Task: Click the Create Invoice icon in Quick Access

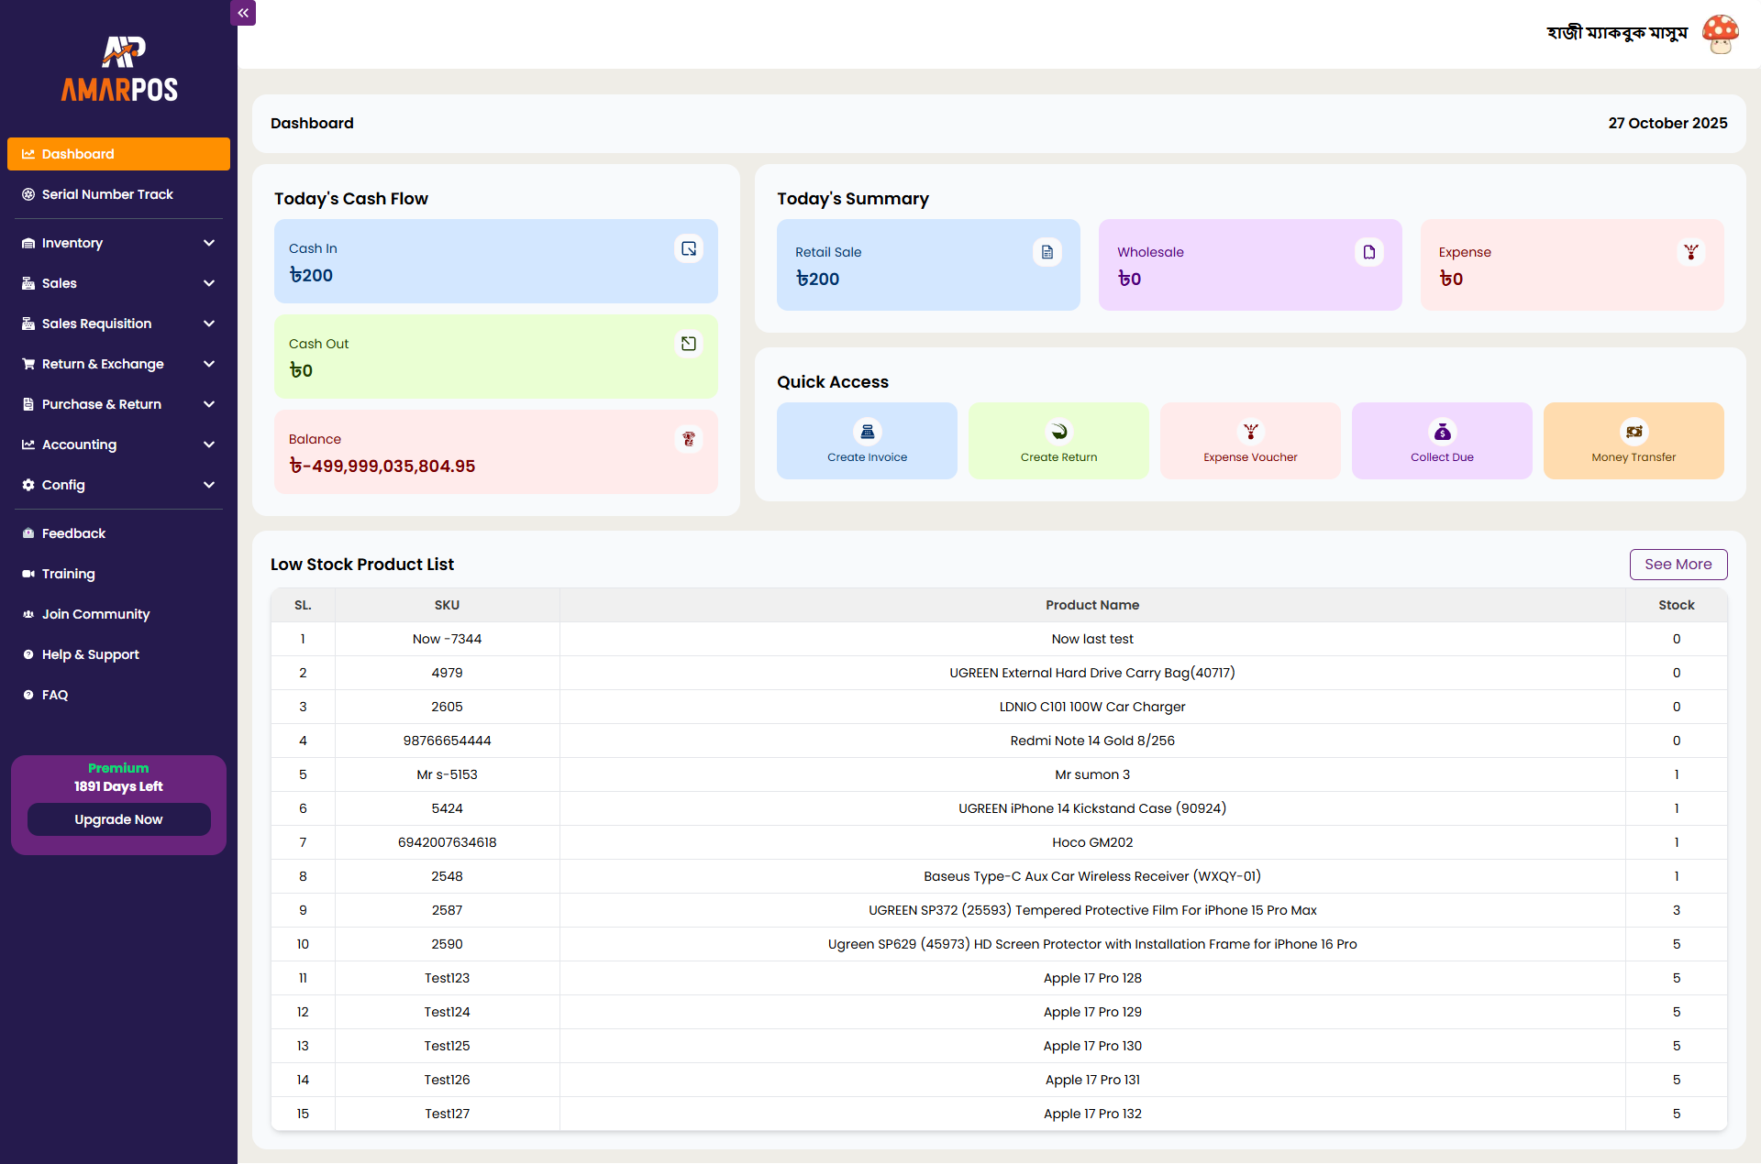Action: pos(866,432)
